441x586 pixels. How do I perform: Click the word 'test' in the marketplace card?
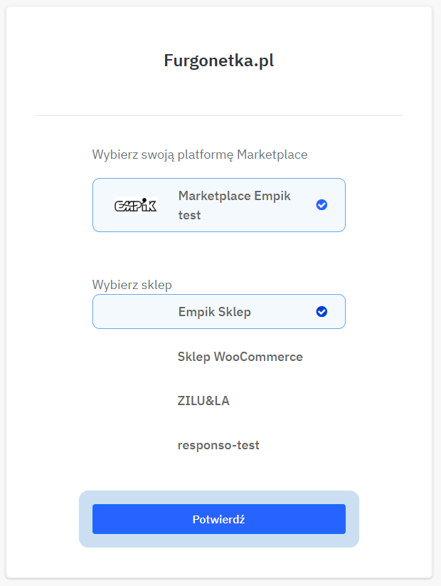pos(189,214)
